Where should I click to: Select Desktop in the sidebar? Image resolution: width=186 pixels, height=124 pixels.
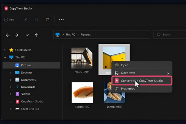tap(26, 73)
